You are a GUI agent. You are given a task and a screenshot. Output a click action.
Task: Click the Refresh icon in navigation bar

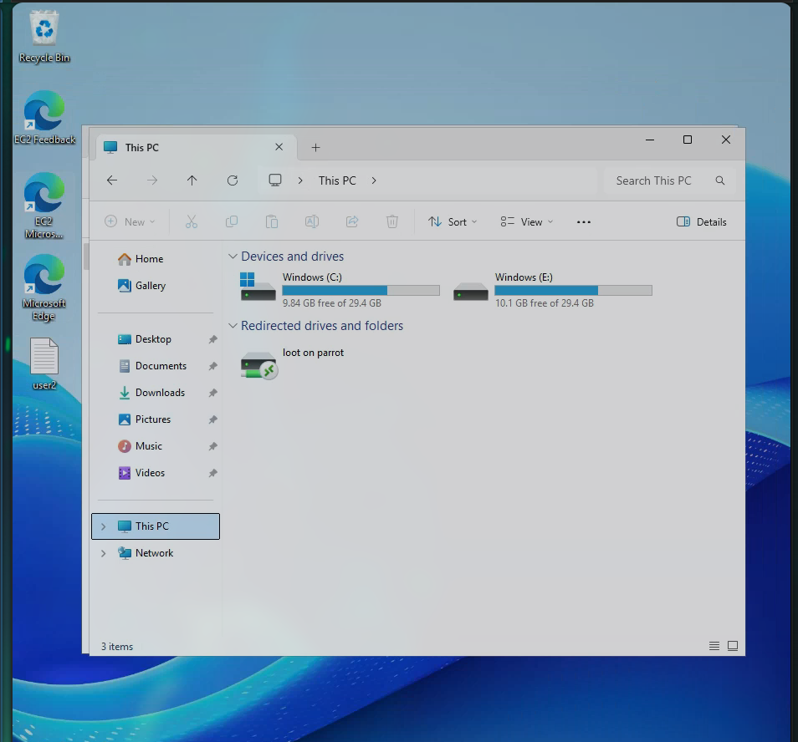tap(233, 180)
